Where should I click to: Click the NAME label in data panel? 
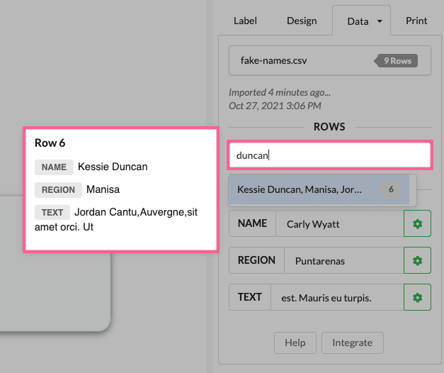252,223
